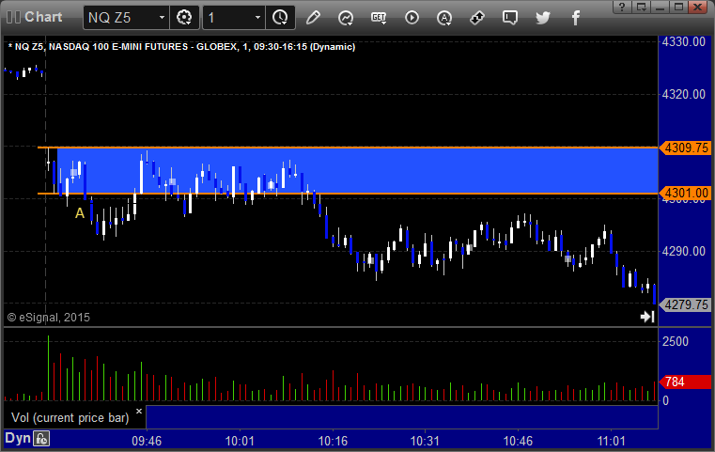Close the Vol study label

pos(139,411)
